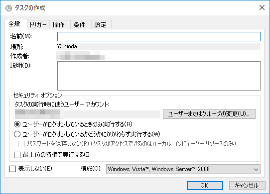Close the タスクの作成 dialog
The image size is (270, 194).
tap(262, 7)
